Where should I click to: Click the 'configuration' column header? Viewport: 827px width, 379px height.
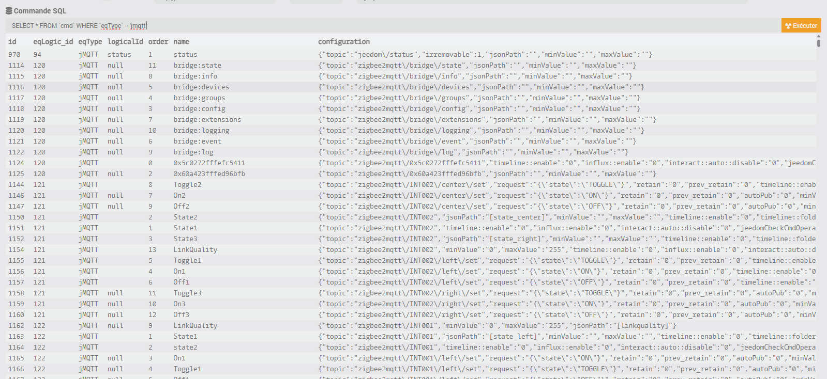tap(343, 42)
